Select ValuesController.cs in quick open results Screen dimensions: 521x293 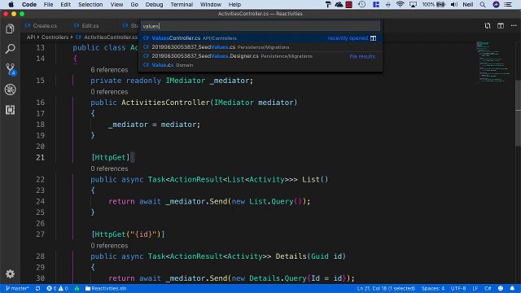pos(260,38)
